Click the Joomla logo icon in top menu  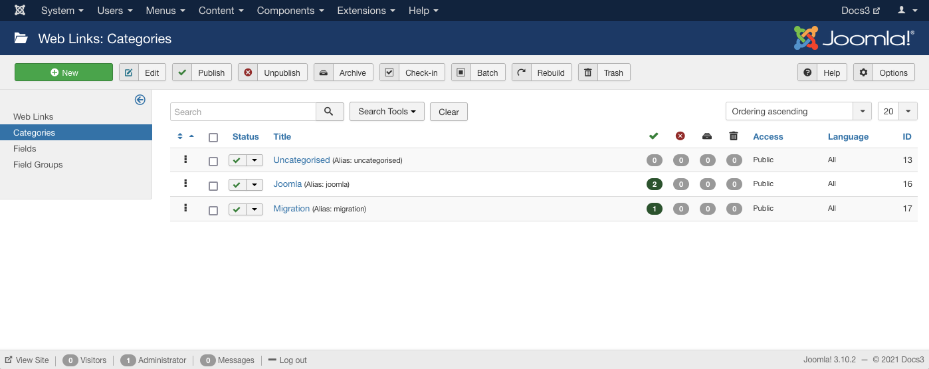[x=20, y=11]
